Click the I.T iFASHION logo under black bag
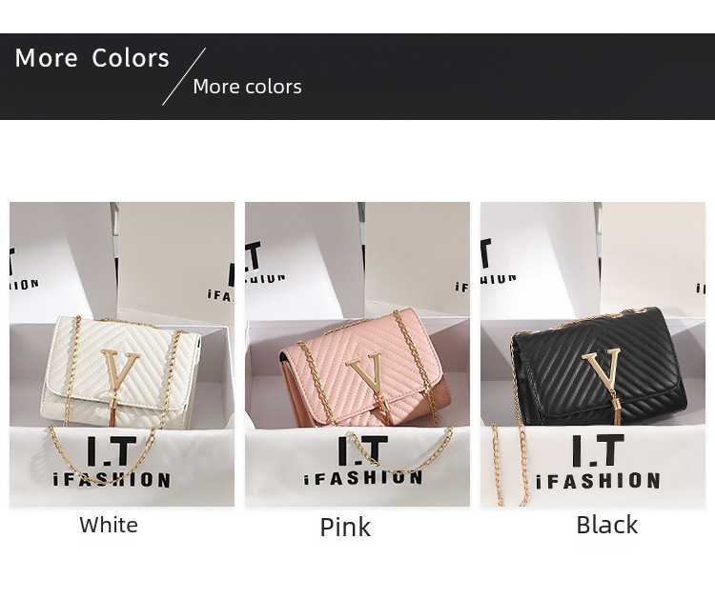The image size is (715, 599). 598,461
